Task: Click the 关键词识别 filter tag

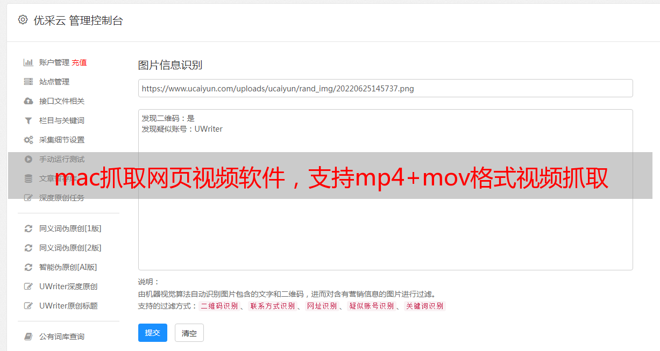Action: point(425,306)
